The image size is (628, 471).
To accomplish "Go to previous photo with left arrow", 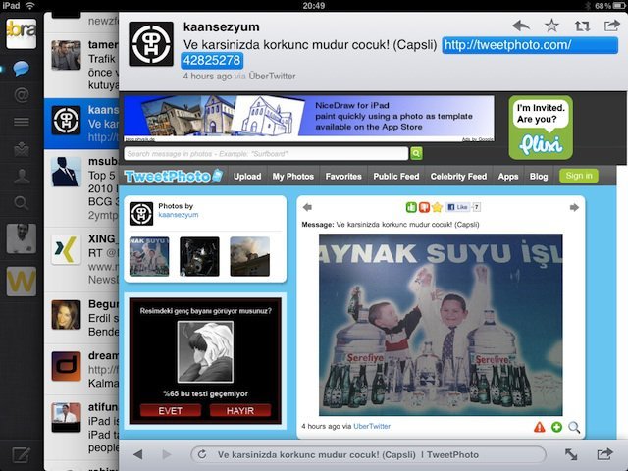I will tap(307, 207).
